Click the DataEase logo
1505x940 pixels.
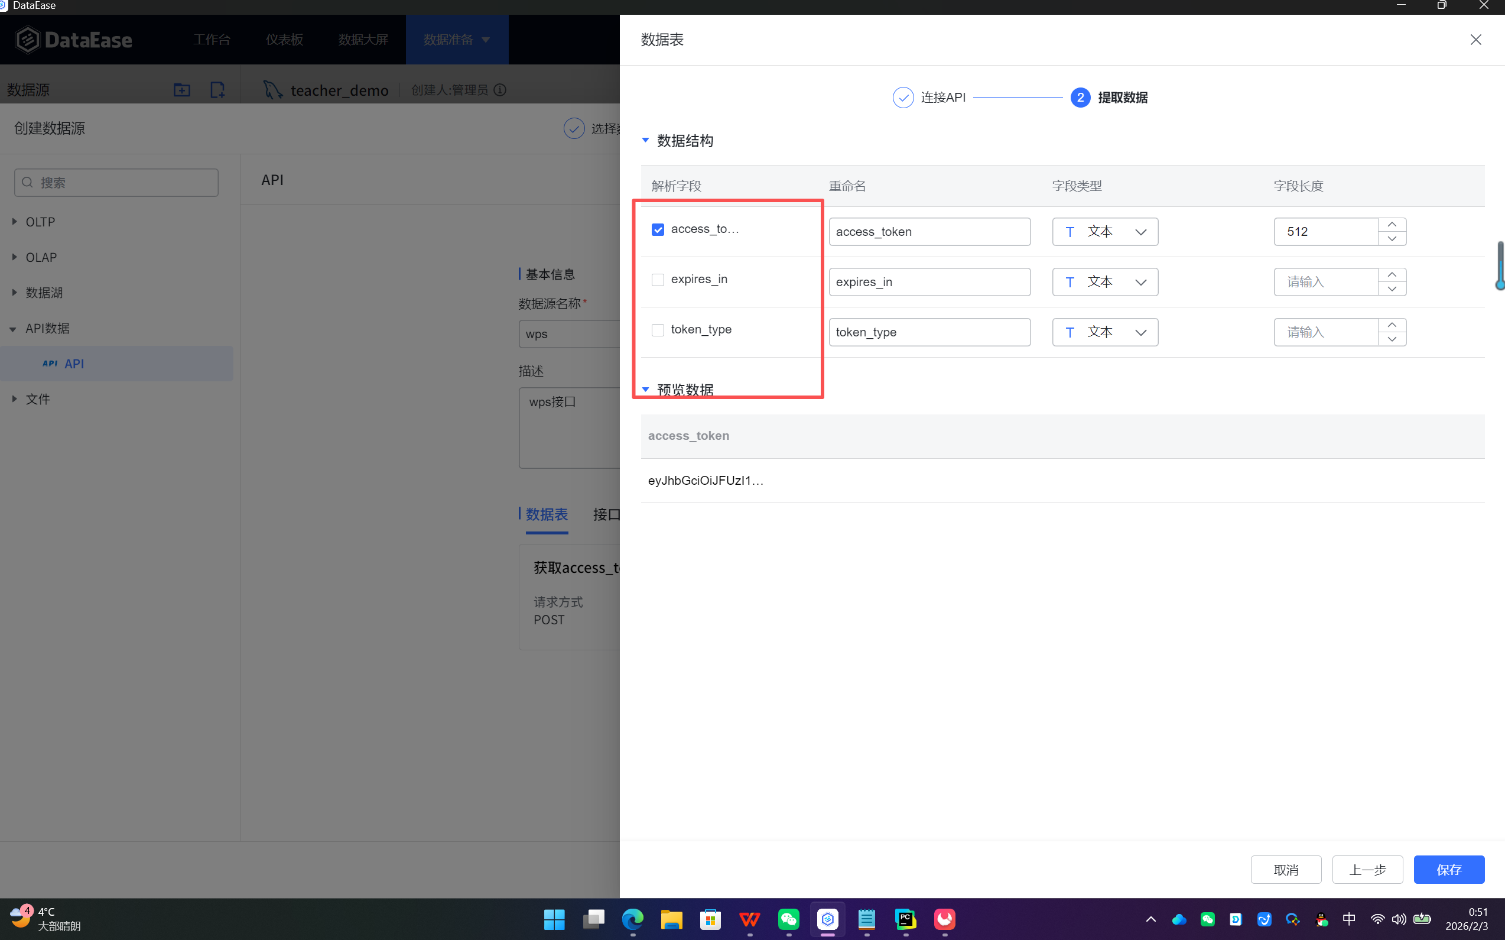coord(73,40)
